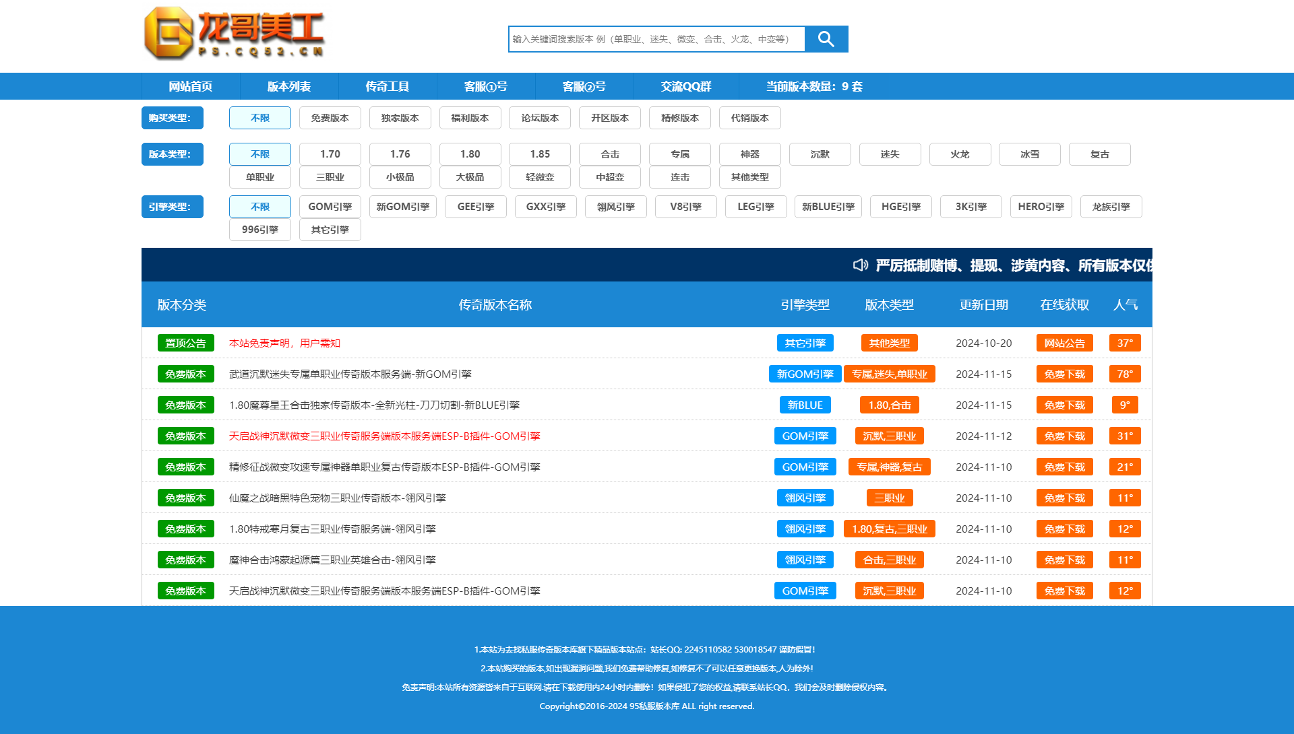This screenshot has width=1294, height=734.
Task: Filter by 福利版本 purchase type
Action: (x=470, y=118)
